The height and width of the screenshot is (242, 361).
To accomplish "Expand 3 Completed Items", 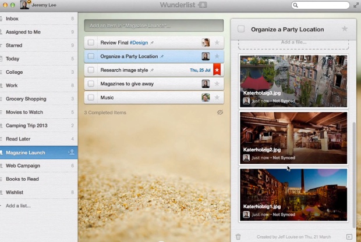I will click(x=105, y=113).
